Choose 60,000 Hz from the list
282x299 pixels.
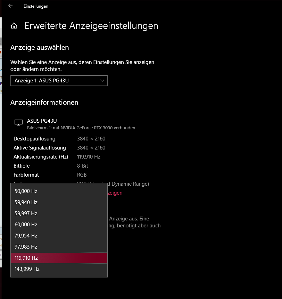click(59, 225)
